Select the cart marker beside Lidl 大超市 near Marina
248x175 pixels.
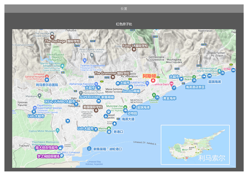point(95,129)
